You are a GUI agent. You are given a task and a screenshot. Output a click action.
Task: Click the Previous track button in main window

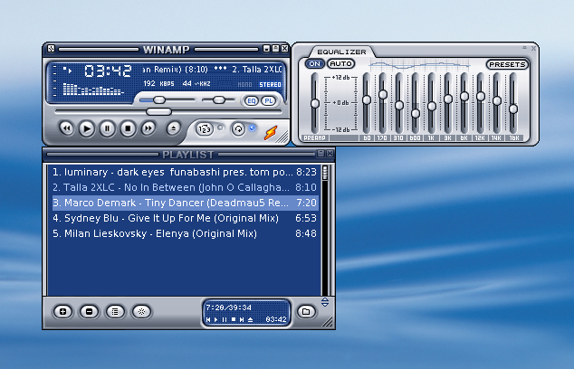(67, 128)
